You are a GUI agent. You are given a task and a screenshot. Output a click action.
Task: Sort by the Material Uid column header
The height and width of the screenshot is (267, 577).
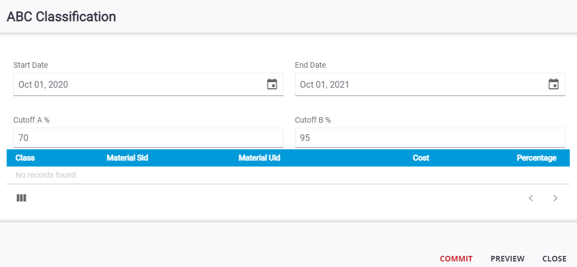pos(259,158)
